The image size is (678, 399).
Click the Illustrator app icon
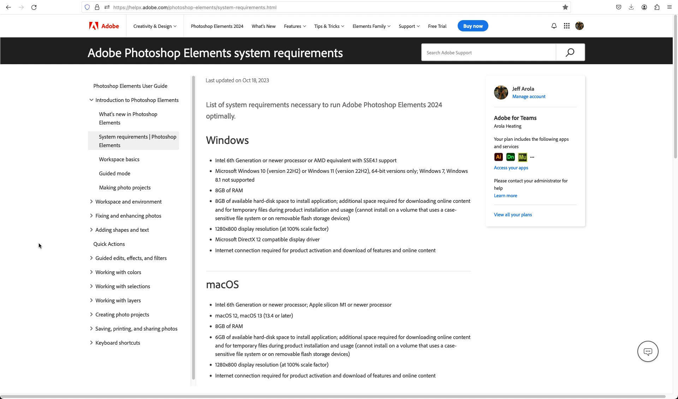498,157
